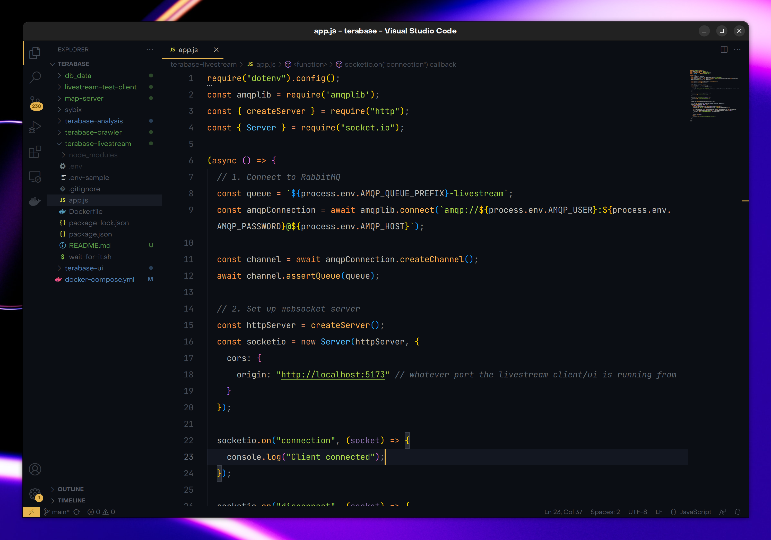Image resolution: width=771 pixels, height=540 pixels.
Task: Open notifications bell in status bar
Action: [738, 512]
